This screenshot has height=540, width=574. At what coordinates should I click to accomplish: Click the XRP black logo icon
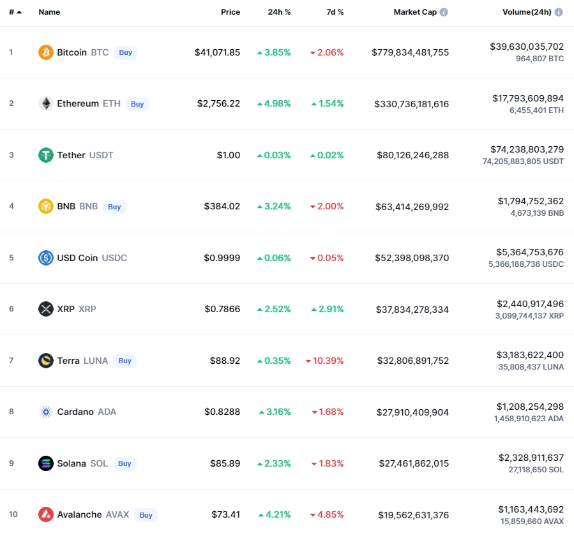(x=46, y=309)
